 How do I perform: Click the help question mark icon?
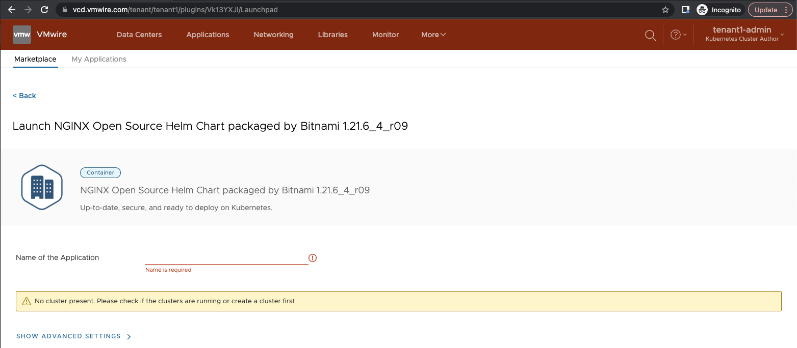point(676,35)
